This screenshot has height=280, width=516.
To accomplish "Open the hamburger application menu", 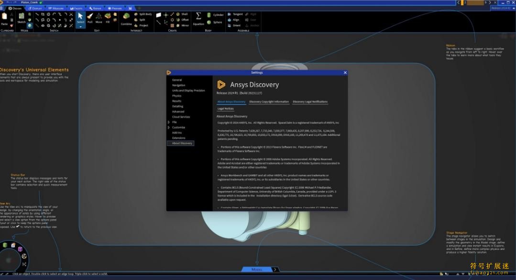I will pos(1,8).
